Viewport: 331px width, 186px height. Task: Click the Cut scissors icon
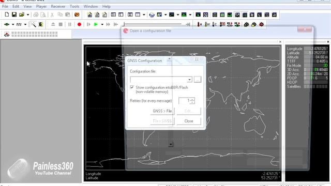(x=52, y=14)
